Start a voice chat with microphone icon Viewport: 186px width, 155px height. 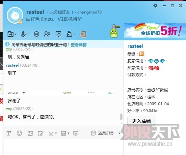coord(23,34)
